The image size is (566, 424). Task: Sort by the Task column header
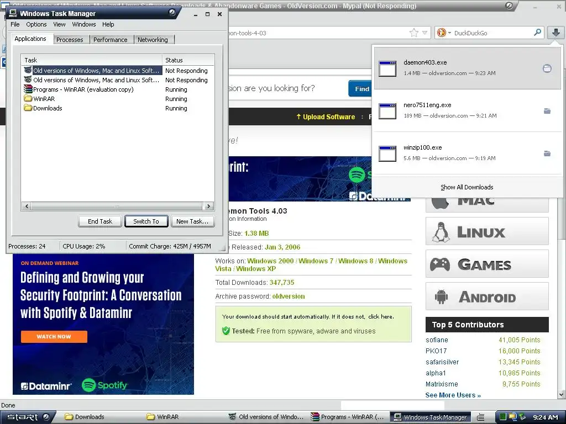pyautogui.click(x=92, y=60)
